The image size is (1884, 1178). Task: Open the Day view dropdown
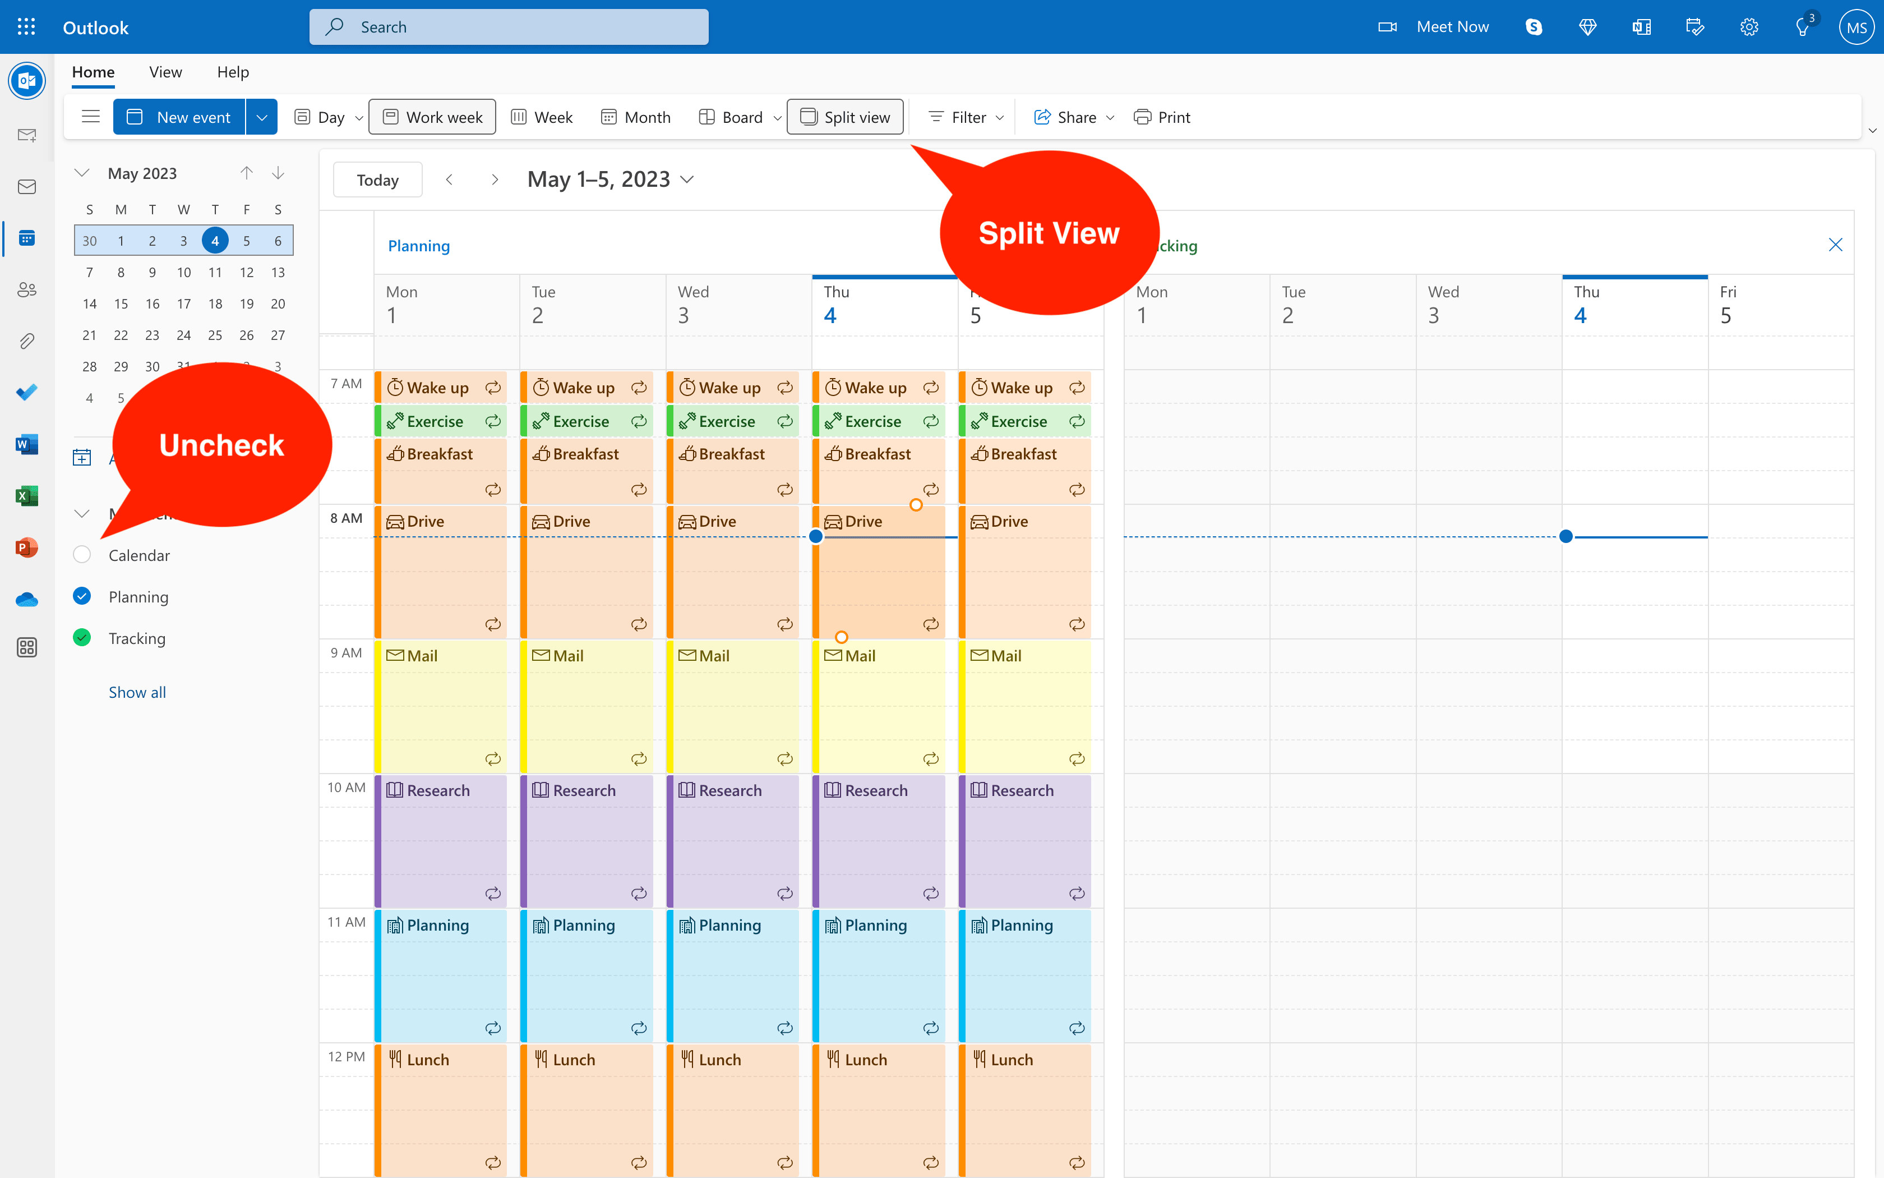pos(358,117)
